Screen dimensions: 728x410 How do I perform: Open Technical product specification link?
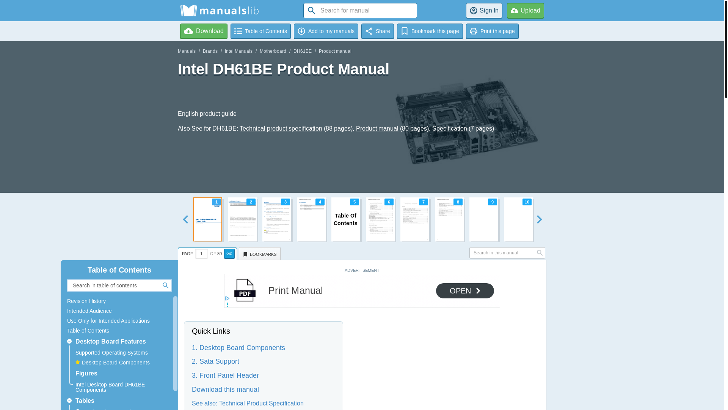pyautogui.click(x=281, y=129)
